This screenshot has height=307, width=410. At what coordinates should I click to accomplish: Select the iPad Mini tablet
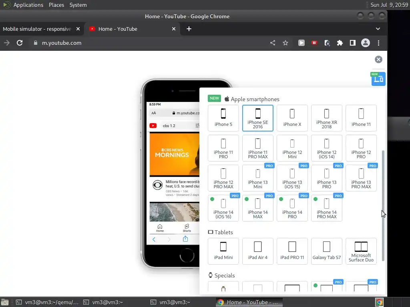[x=223, y=251]
